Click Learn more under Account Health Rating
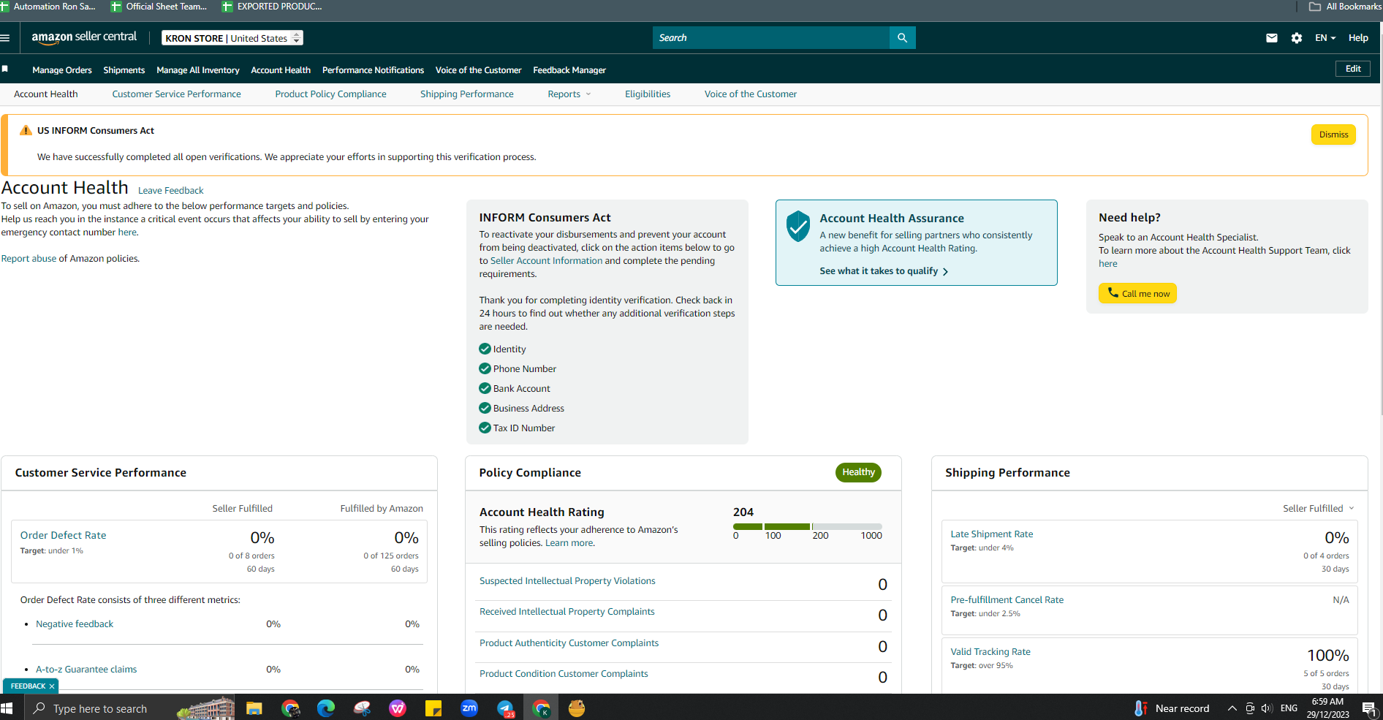Viewport: 1383px width, 720px height. [x=569, y=543]
